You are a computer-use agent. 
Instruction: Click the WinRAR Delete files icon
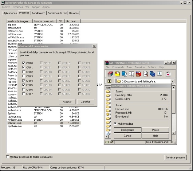click(x=138, y=74)
